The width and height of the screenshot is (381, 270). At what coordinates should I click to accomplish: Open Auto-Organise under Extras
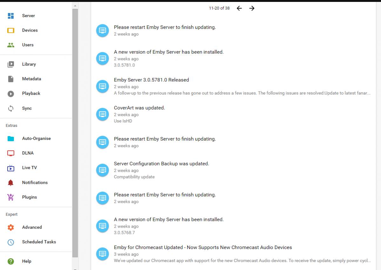[x=37, y=138]
